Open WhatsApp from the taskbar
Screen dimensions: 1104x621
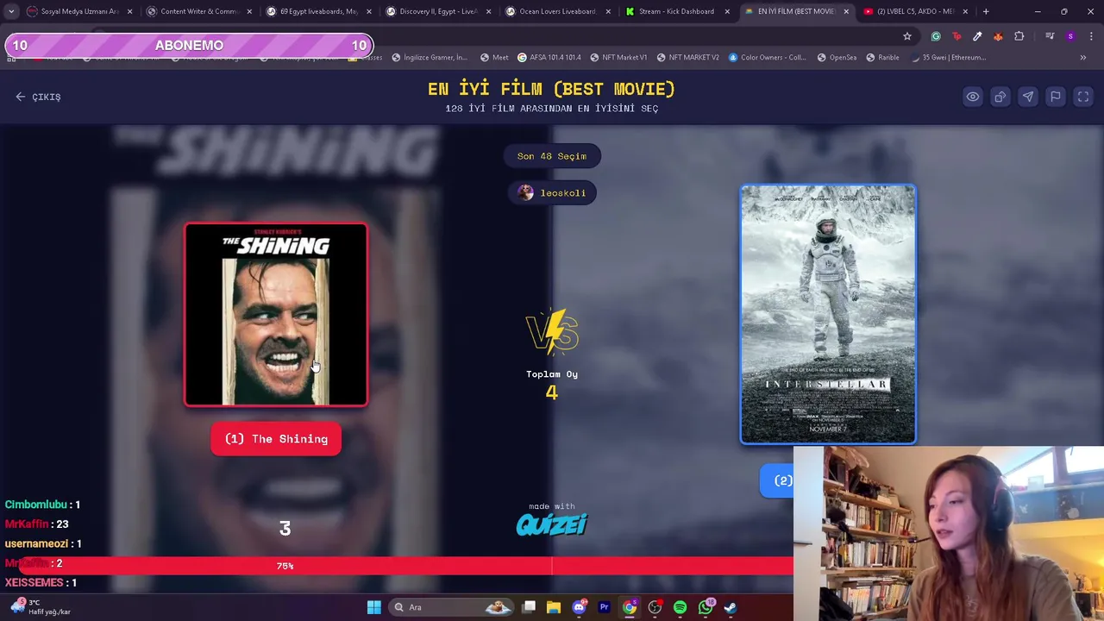pyautogui.click(x=706, y=607)
